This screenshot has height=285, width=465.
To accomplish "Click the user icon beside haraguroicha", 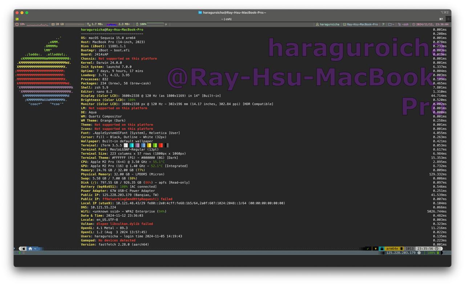I will [317, 24].
